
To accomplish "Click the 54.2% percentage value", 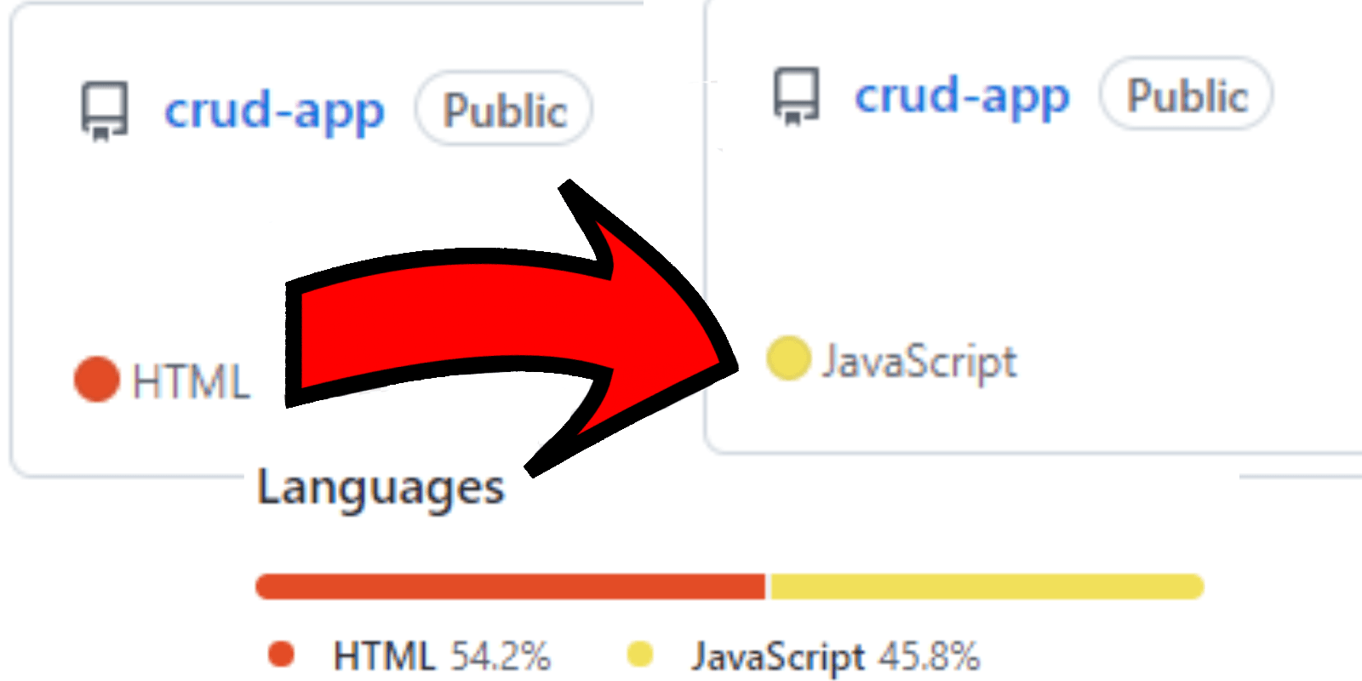I will 501,656.
